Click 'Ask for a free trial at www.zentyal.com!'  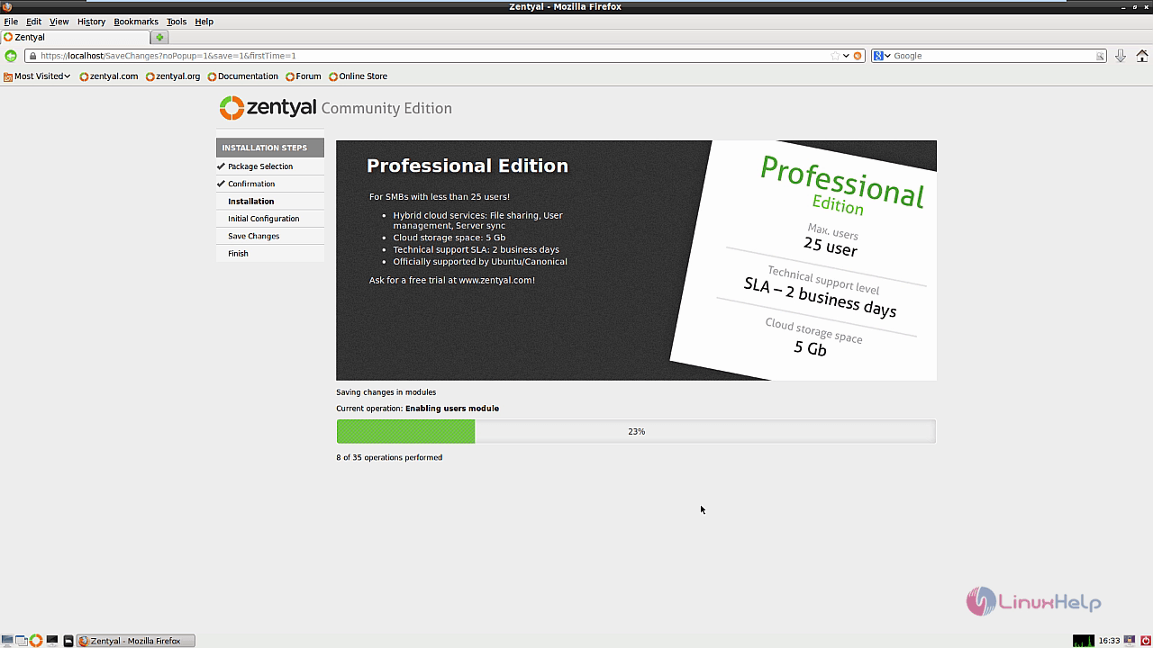[x=452, y=280]
